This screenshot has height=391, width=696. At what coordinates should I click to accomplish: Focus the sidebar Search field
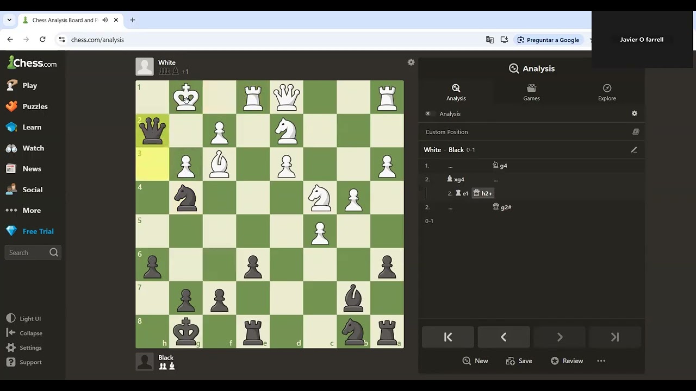(x=33, y=253)
